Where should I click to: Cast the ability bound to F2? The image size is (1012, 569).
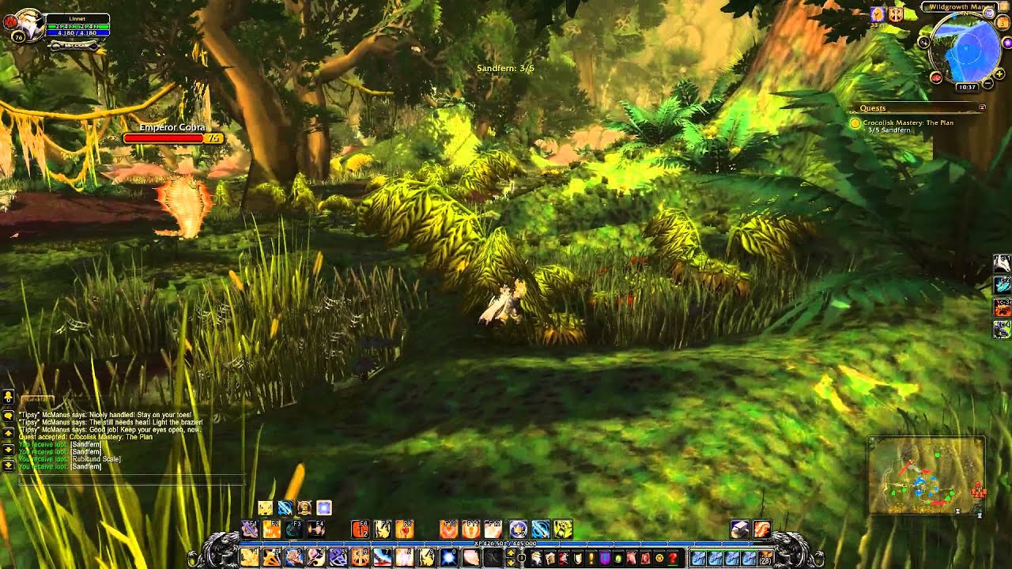click(x=272, y=529)
